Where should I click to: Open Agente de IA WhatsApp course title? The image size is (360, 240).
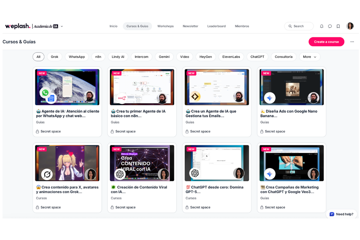coord(67,113)
